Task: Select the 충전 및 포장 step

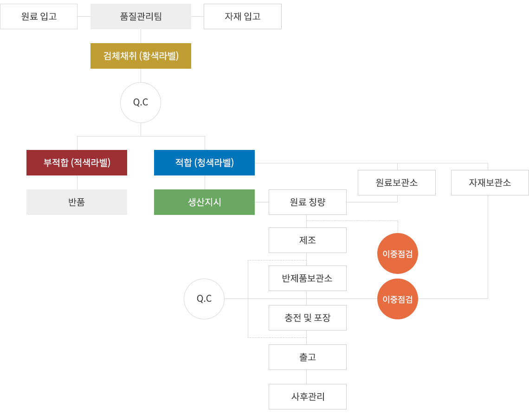Action: pyautogui.click(x=308, y=318)
